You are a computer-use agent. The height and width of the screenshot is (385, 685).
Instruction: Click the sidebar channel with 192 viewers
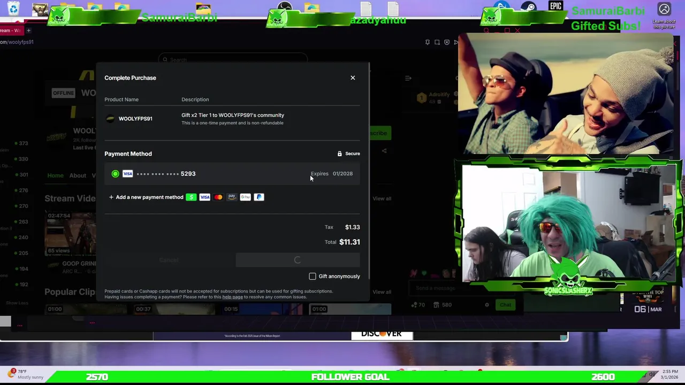(x=22, y=284)
